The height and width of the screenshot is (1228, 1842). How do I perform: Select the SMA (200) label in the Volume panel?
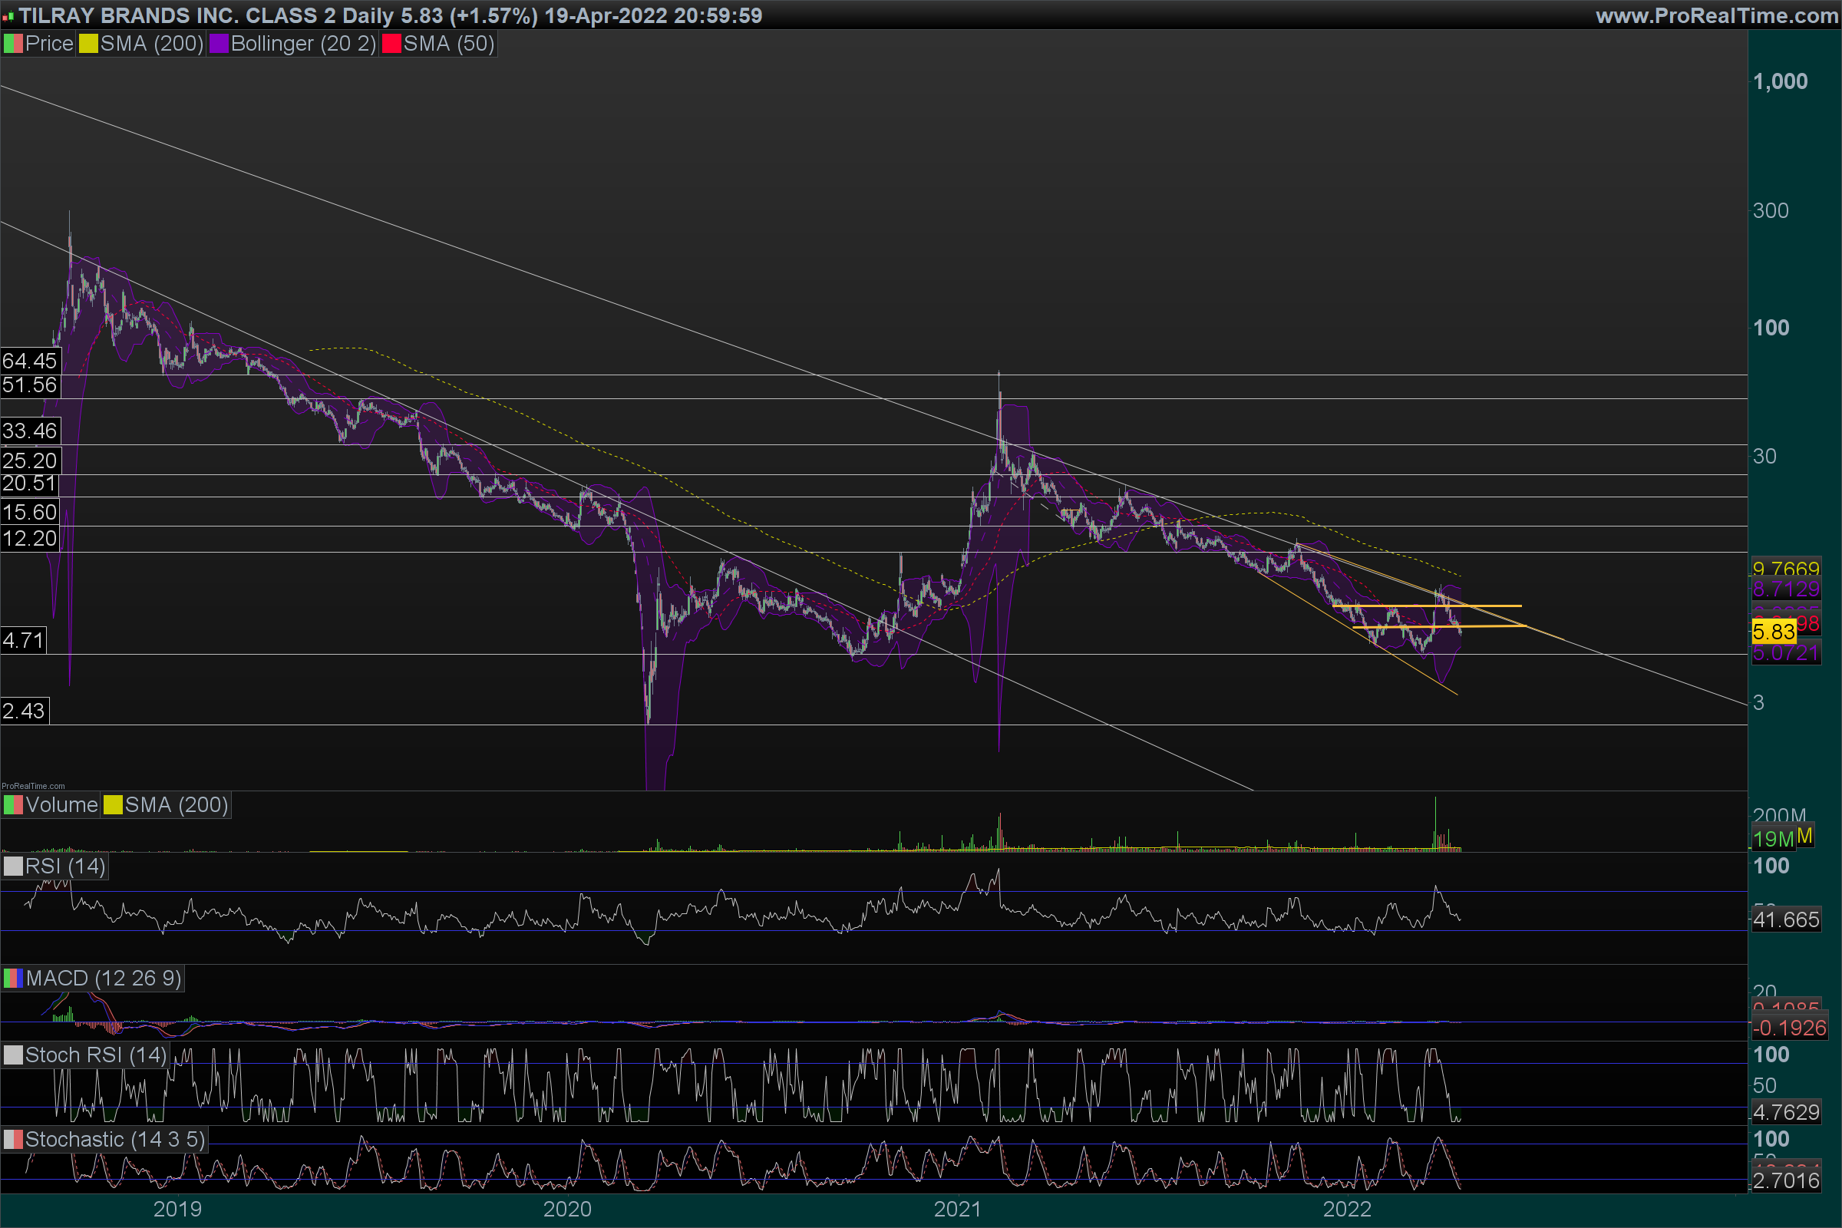(176, 805)
